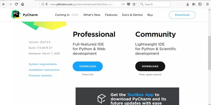The image size is (211, 105).
Task: Reload the page with the refresh icon
Action: 16,4
